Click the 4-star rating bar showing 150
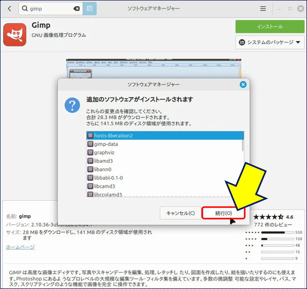Viewport: 307px width, 289px height. pyautogui.click(x=277, y=239)
